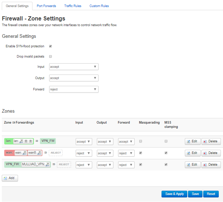Click the second wireless icon in lan zone

pos(31,141)
